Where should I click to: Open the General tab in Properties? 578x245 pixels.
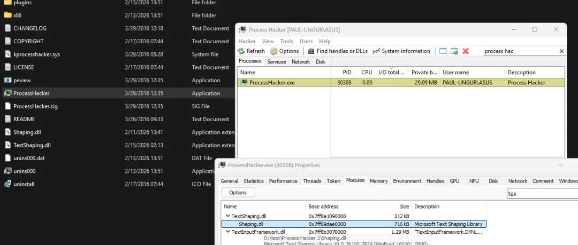(x=230, y=181)
